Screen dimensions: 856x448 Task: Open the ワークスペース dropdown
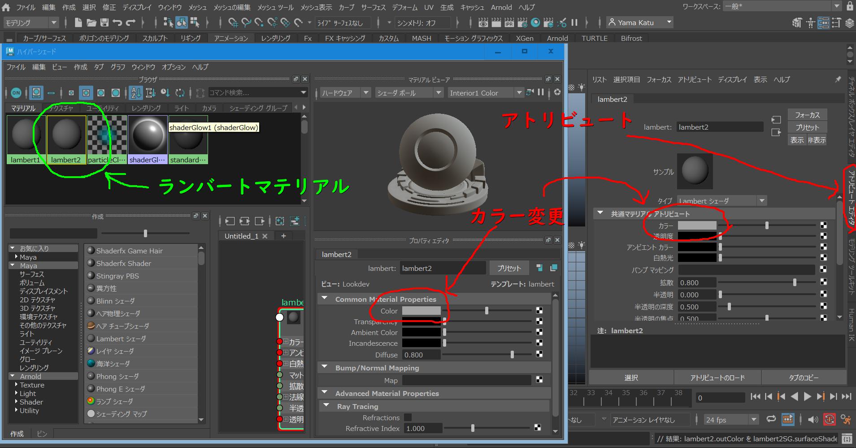[x=782, y=6]
